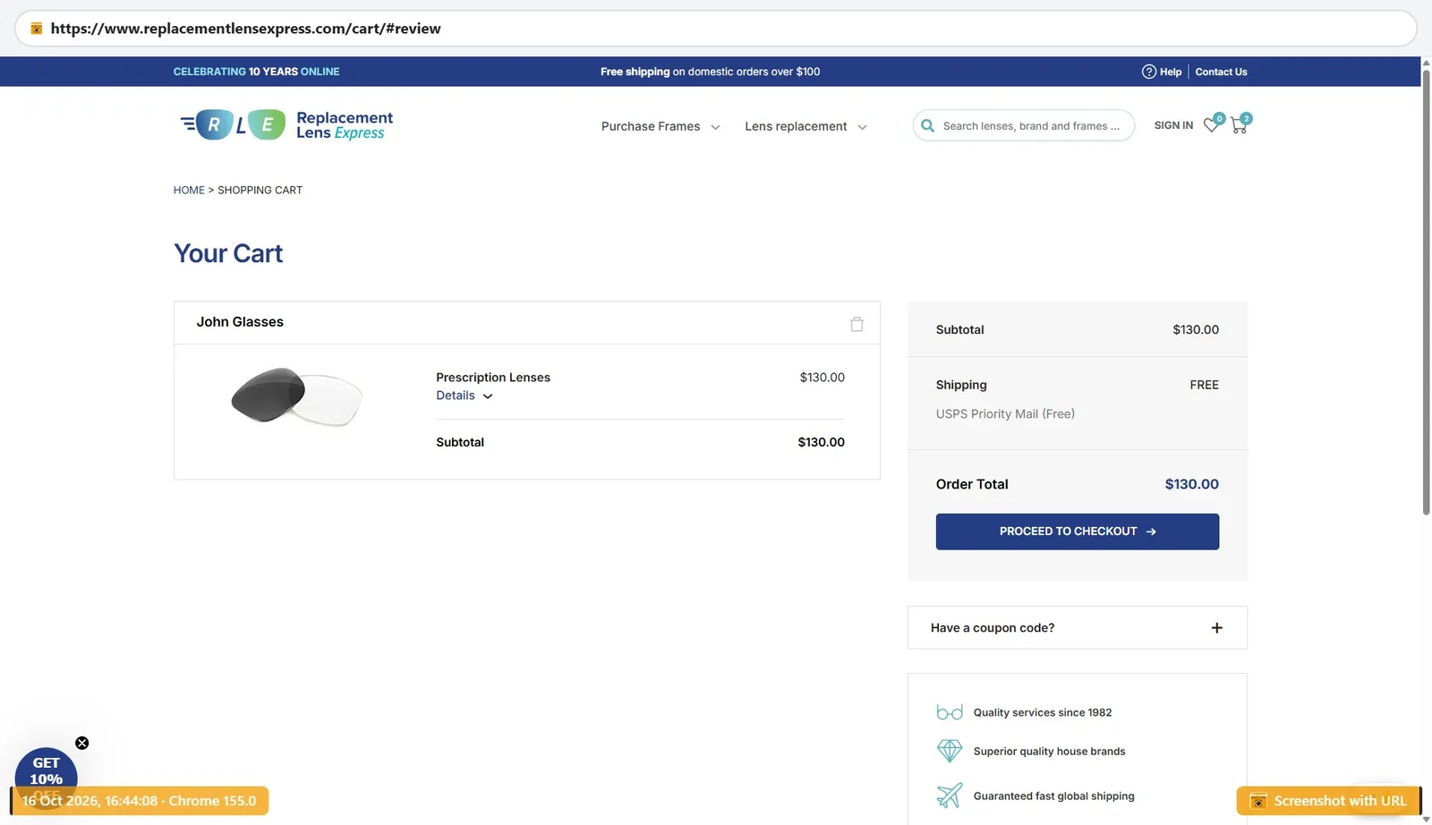
Task: Close the Get 10% off popup
Action: click(82, 743)
